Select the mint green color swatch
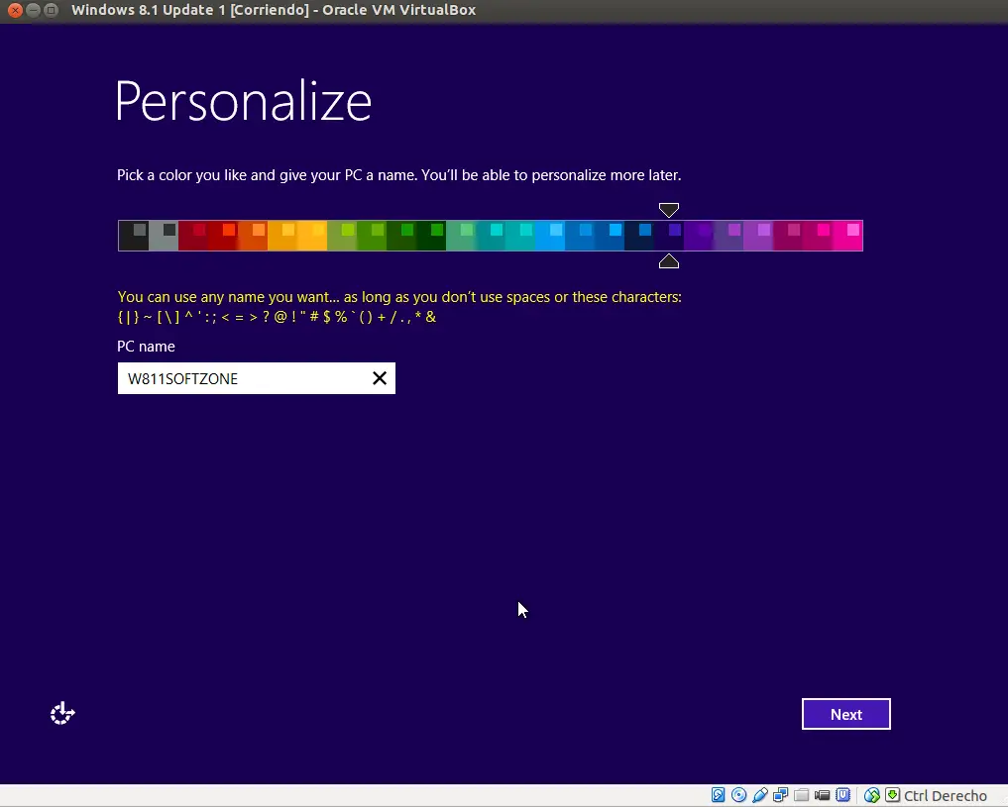Screen dimensions: 1008x807 (461, 236)
